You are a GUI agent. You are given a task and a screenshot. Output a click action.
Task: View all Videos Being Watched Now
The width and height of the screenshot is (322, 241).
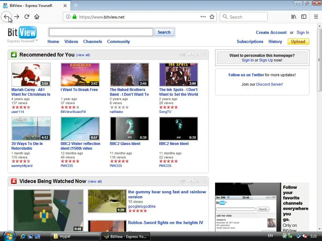click(95, 181)
